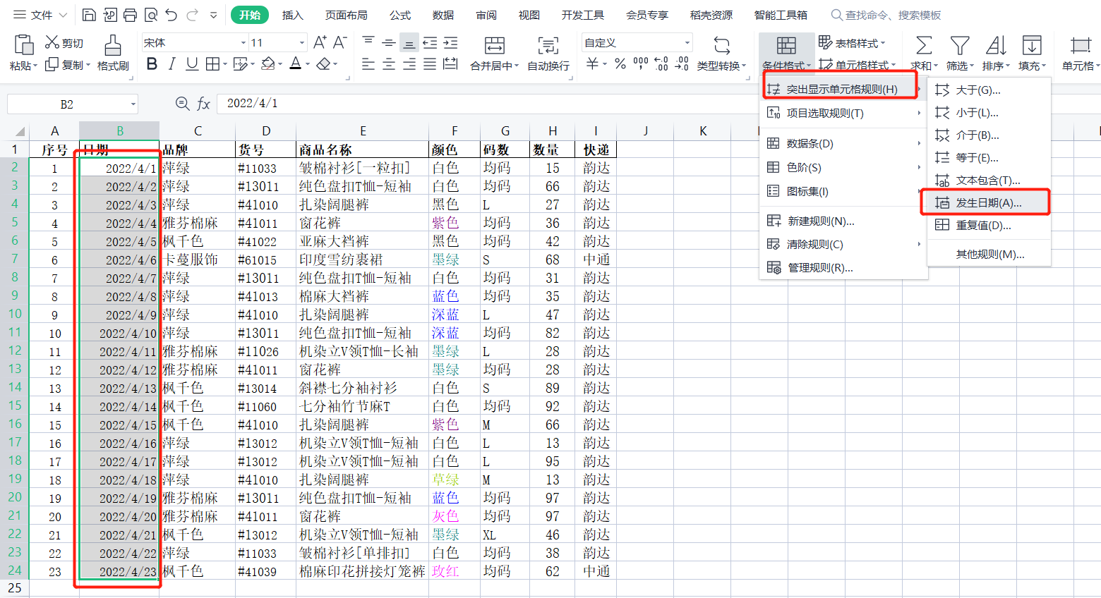Toggle Italic formatting
The image size is (1101, 598).
tap(172, 64)
